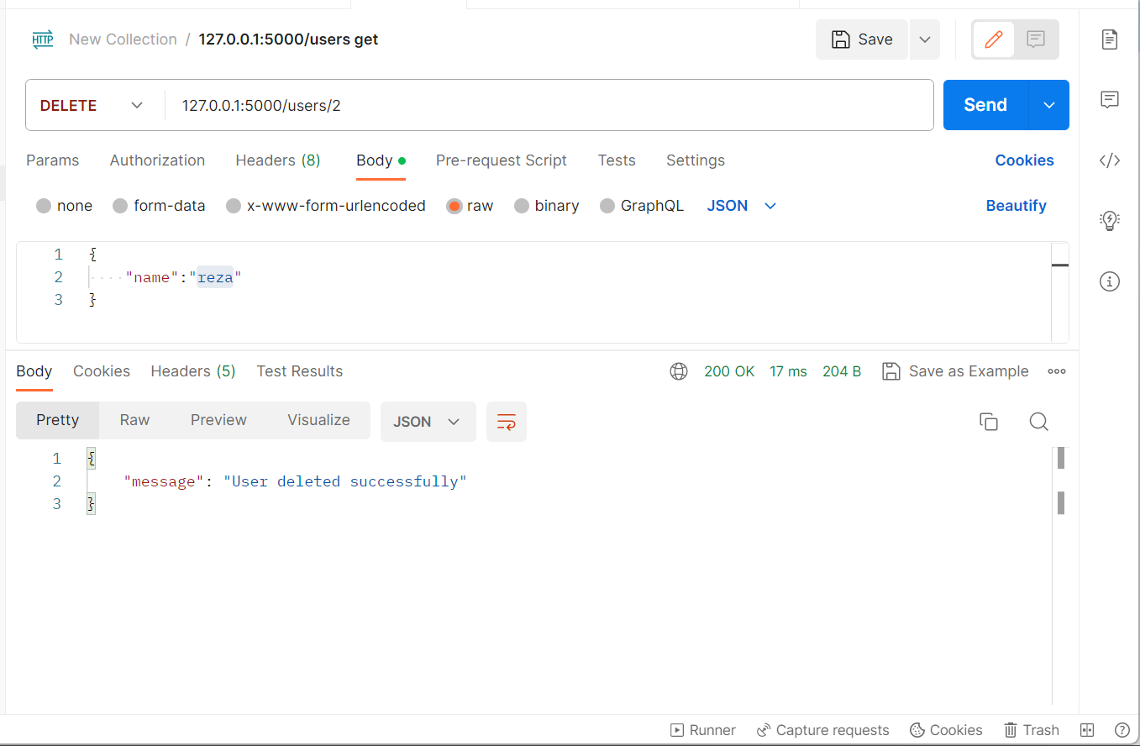
Task: Copy the response body
Action: pos(989,422)
